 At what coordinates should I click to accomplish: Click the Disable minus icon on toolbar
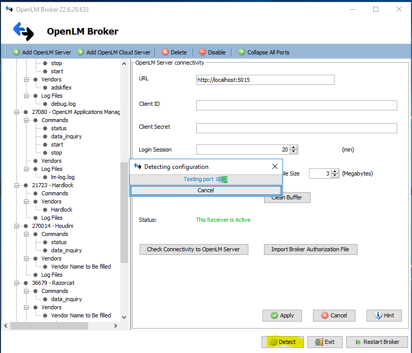202,52
